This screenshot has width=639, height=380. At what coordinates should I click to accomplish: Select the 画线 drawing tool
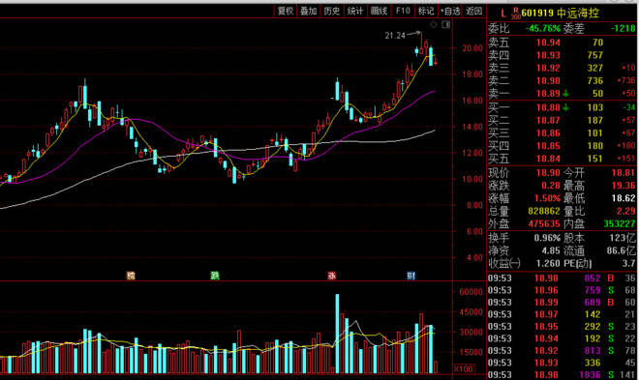click(x=379, y=11)
